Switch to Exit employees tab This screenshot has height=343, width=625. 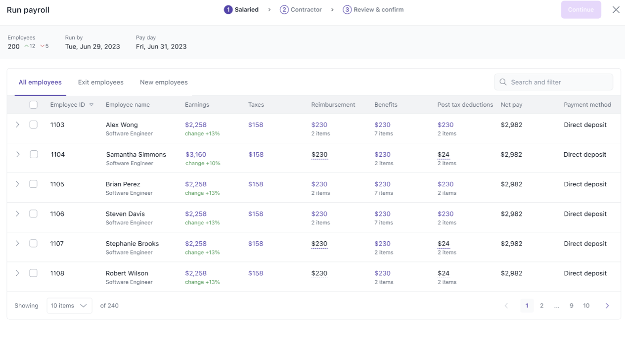tap(100, 82)
